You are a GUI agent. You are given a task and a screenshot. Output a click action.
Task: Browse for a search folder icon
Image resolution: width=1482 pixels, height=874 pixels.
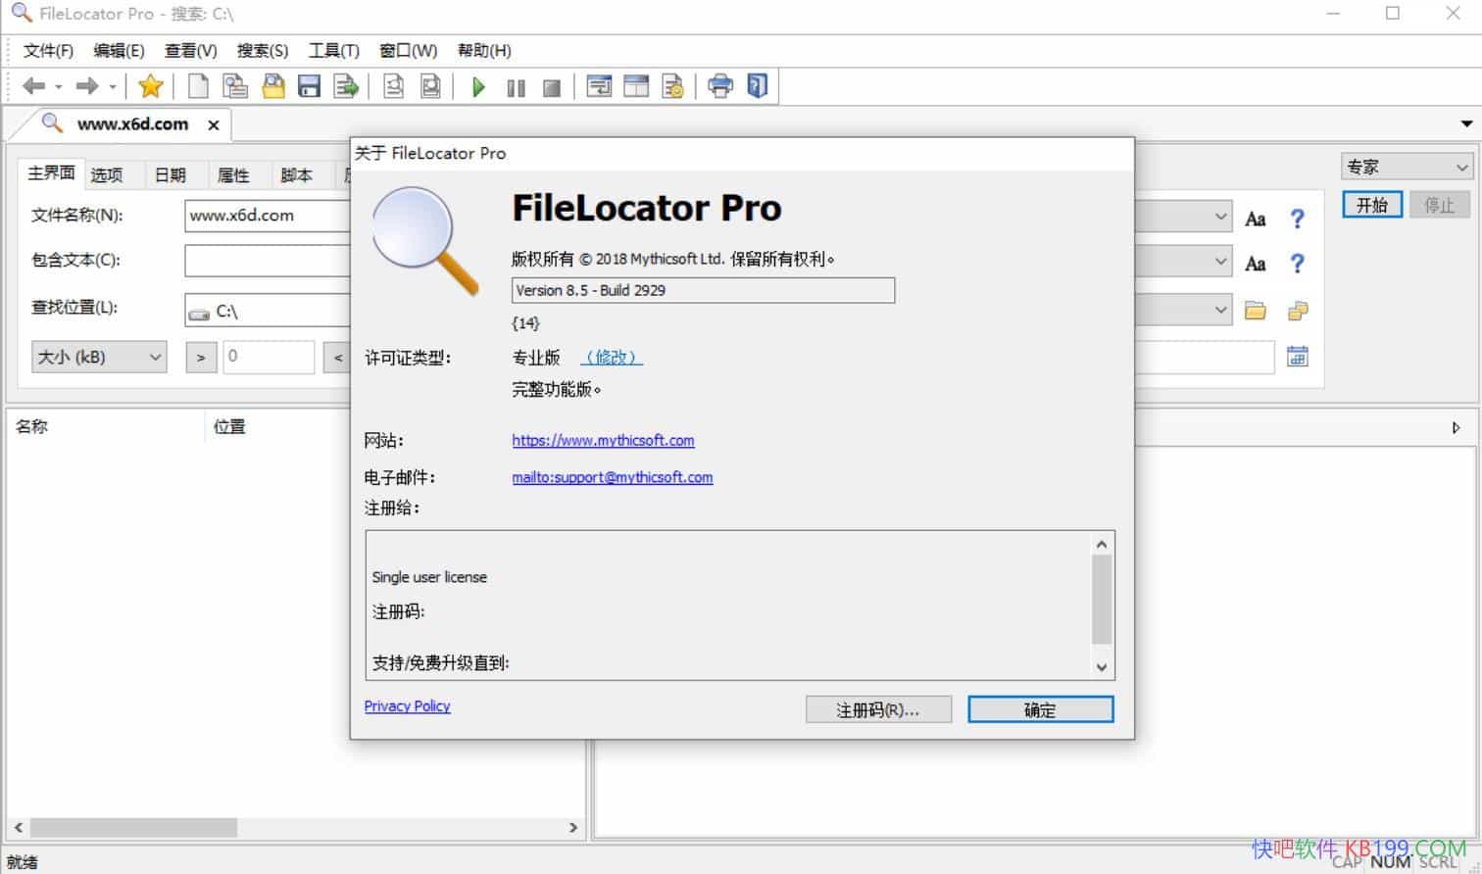click(1256, 311)
